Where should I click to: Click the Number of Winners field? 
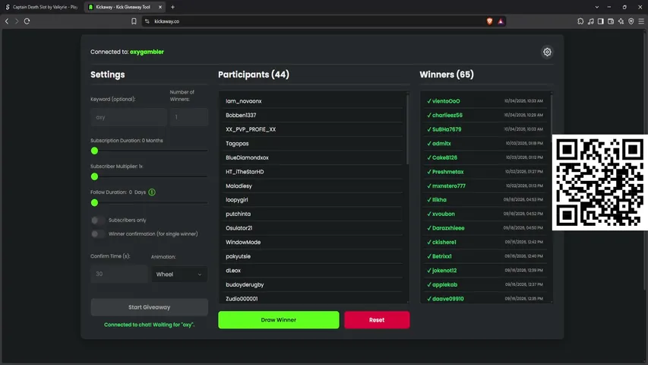coord(189,117)
